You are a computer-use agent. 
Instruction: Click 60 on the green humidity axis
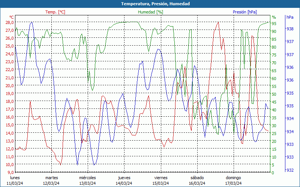tap(274, 79)
